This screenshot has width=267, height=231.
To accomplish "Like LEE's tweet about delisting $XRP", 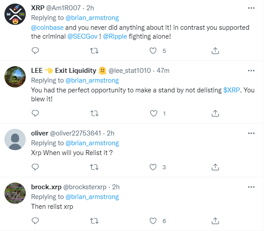I will click(x=154, y=113).
